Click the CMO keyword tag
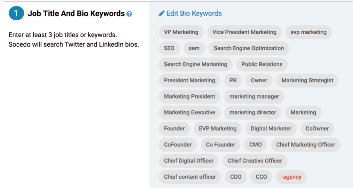This screenshot has height=188, width=353. (256, 145)
